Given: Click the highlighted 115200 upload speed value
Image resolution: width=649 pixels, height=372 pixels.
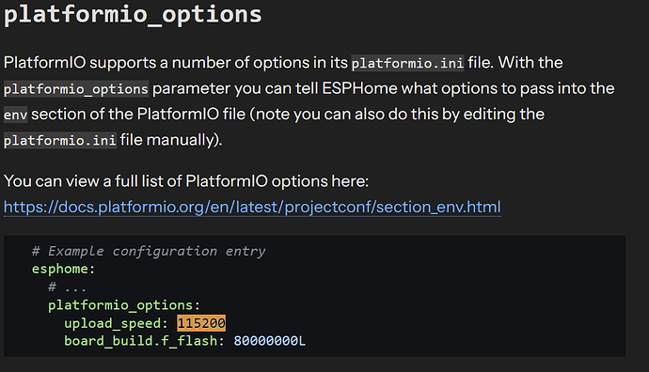Looking at the screenshot, I should coord(201,323).
